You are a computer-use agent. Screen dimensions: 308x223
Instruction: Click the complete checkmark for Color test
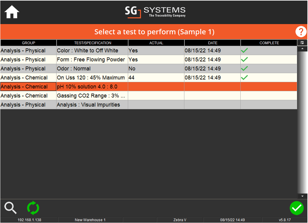pos(245,51)
